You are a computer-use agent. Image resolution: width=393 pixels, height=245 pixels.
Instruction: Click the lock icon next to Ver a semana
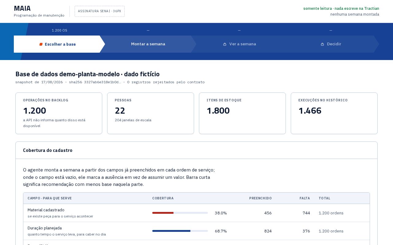coord(225,44)
